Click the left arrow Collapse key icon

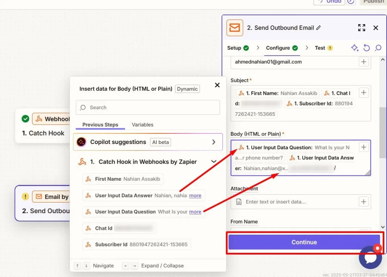125,266
